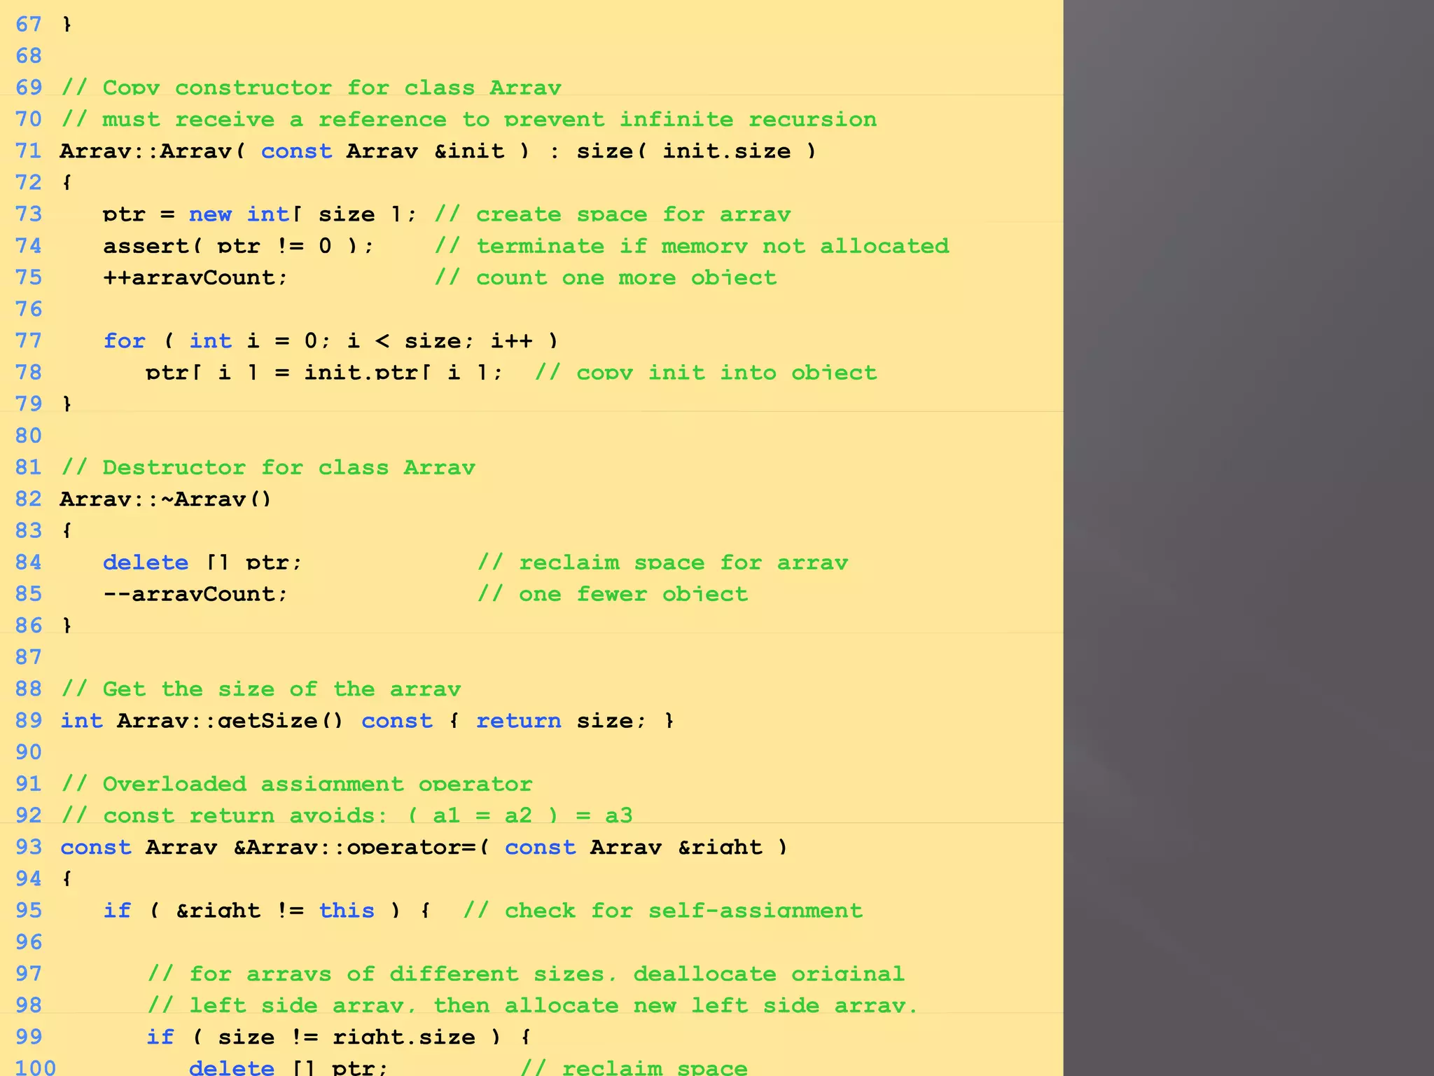This screenshot has height=1076, width=1434.
Task: Click 'if ( &right != this ) {' on line 95
Action: (x=267, y=910)
